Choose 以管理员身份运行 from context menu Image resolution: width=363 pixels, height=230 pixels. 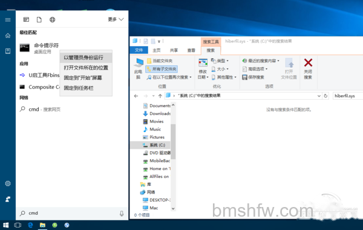click(86, 57)
